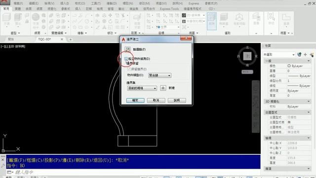Collapse the Plot style (出圖型式) section
316x178 pixels.
(309, 112)
